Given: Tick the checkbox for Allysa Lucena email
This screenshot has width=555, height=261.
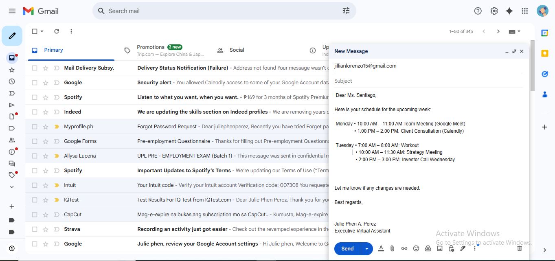Looking at the screenshot, I should (35, 156).
